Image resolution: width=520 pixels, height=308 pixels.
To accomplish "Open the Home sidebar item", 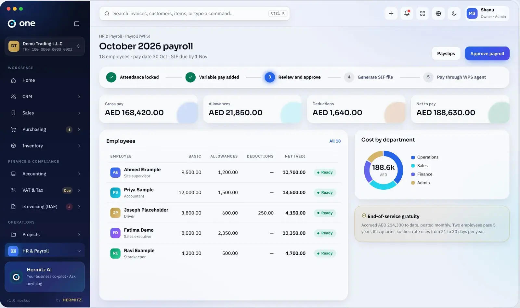I will 45,80.
